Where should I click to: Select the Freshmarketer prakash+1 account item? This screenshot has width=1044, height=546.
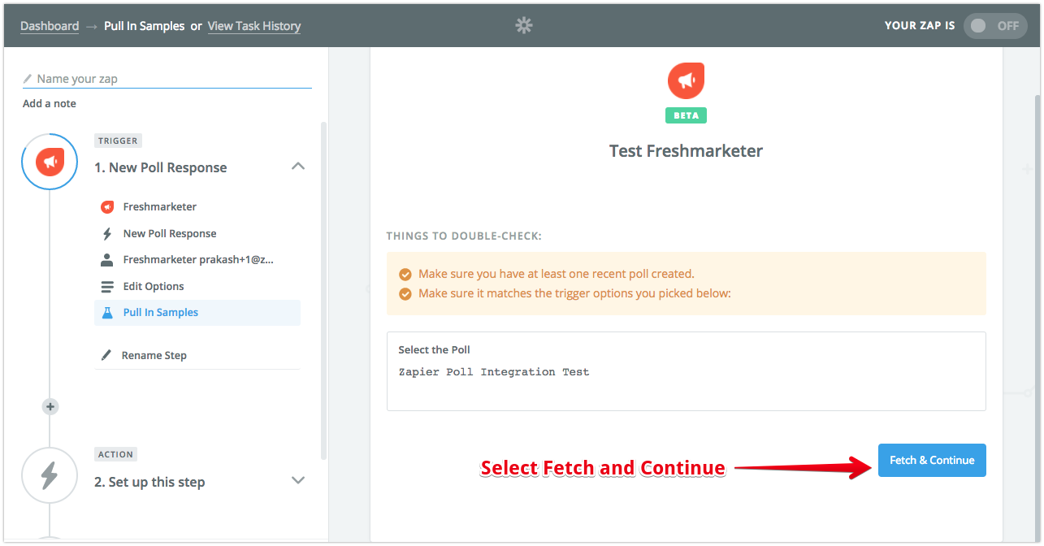(197, 260)
